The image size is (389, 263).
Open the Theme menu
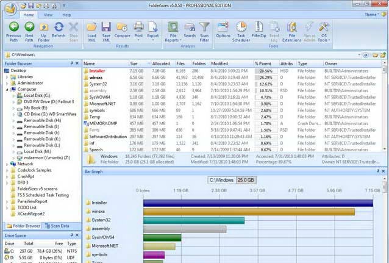(x=371, y=15)
